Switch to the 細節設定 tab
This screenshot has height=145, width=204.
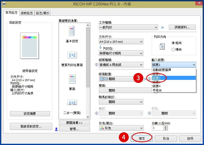click(x=27, y=13)
